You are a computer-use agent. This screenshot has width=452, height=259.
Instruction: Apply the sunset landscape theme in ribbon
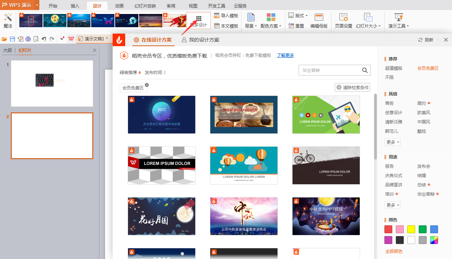[151, 20]
